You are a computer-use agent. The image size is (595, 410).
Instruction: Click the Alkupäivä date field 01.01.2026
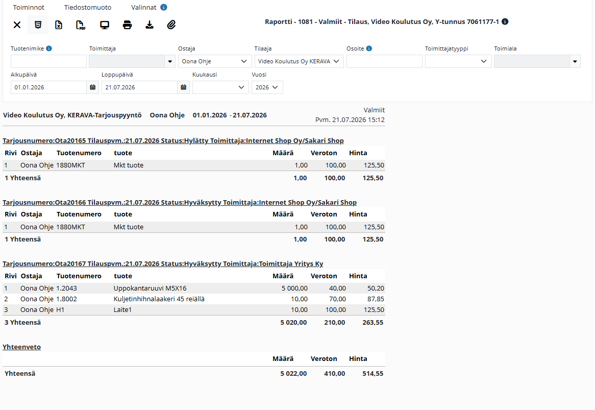tap(48, 87)
